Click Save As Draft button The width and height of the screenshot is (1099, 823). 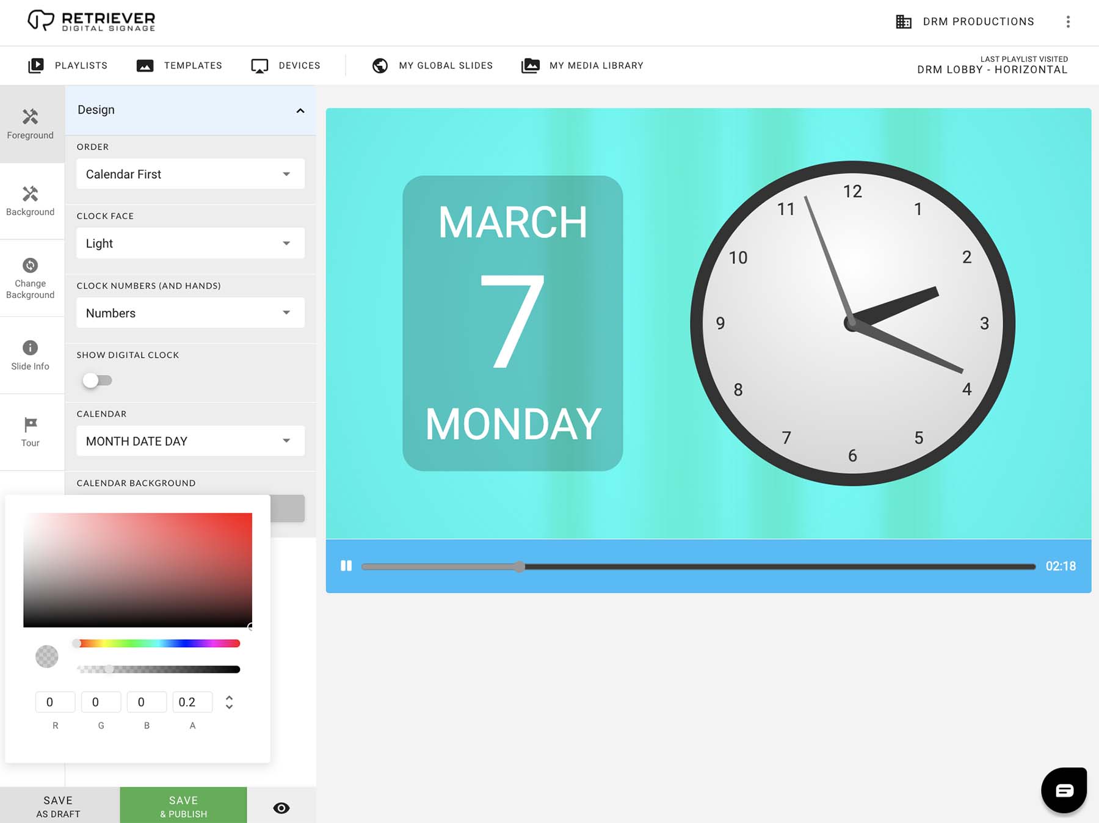point(59,806)
